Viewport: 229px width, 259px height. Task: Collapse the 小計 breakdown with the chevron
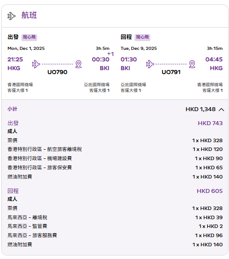click(222, 109)
